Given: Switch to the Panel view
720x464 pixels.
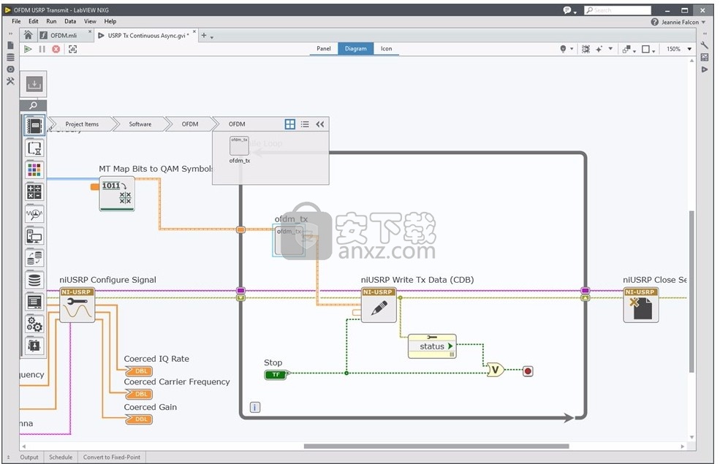Looking at the screenshot, I should [324, 49].
